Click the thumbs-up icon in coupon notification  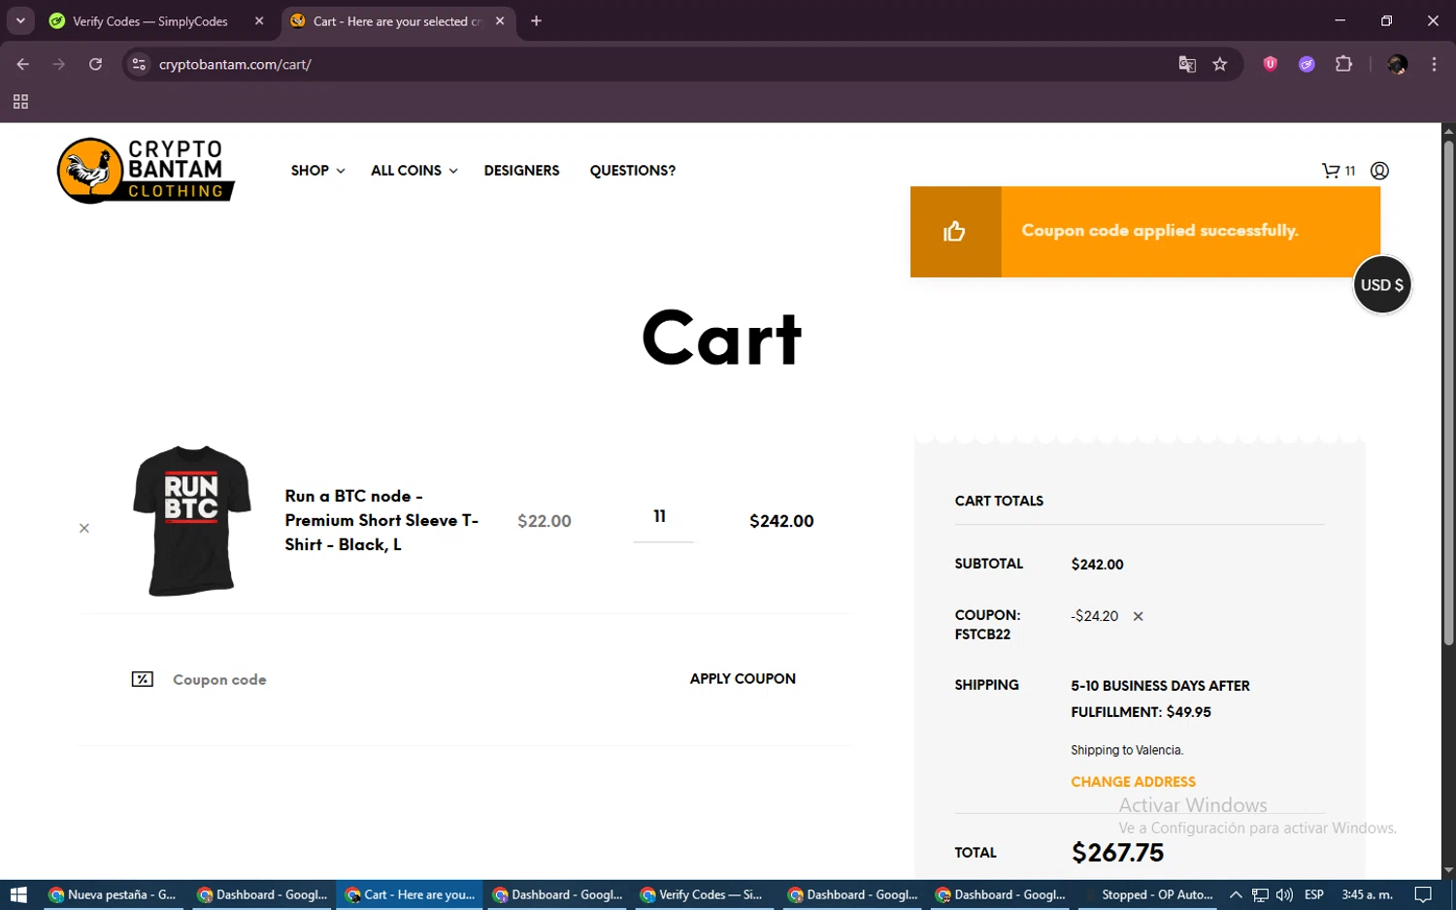[955, 231]
